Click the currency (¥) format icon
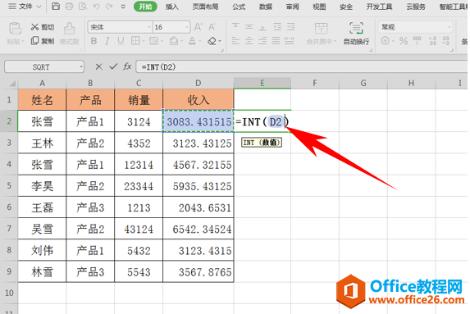The image size is (470, 314). point(385,41)
